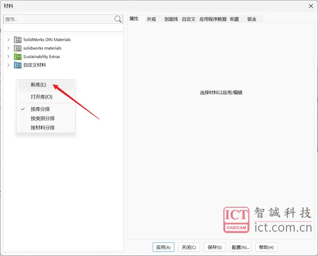The height and width of the screenshot is (256, 318).
Task: Select the solidworks materials library icon
Action: [18, 48]
